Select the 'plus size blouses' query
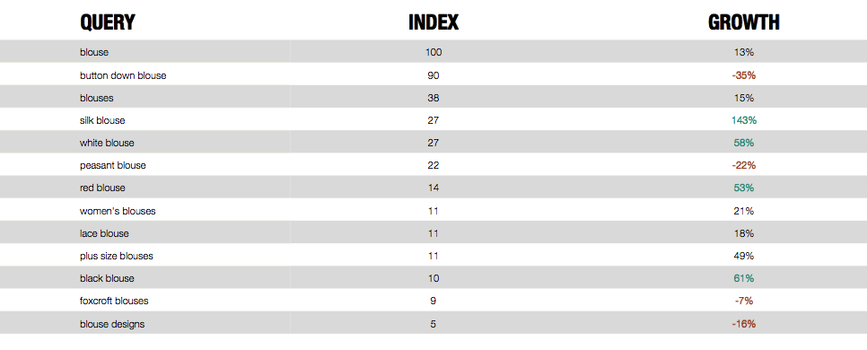The width and height of the screenshot is (867, 350). pyautogui.click(x=116, y=256)
